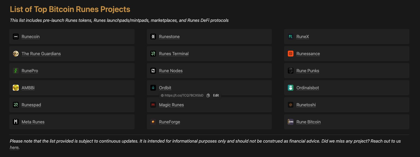Click the "here" contact link
The width and height of the screenshot is (420, 157).
[14, 147]
